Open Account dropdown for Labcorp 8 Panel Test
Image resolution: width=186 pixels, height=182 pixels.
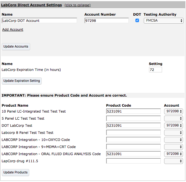tap(173, 133)
